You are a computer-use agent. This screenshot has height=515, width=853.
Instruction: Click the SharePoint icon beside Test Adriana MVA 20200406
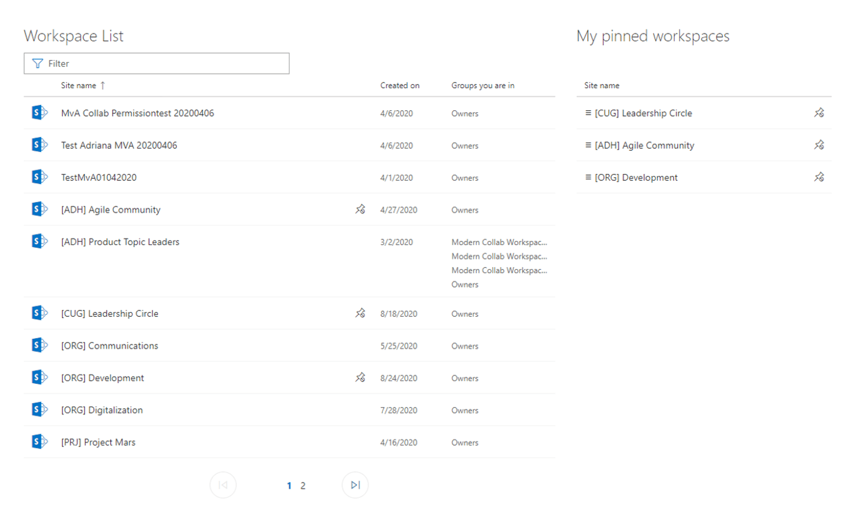tap(40, 145)
